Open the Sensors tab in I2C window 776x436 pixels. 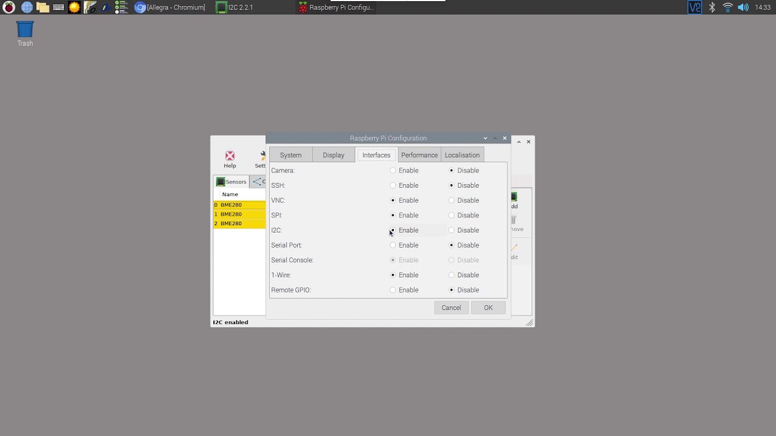pos(232,182)
